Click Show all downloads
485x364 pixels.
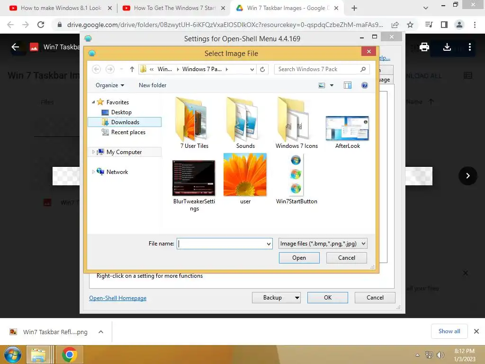pos(449,331)
